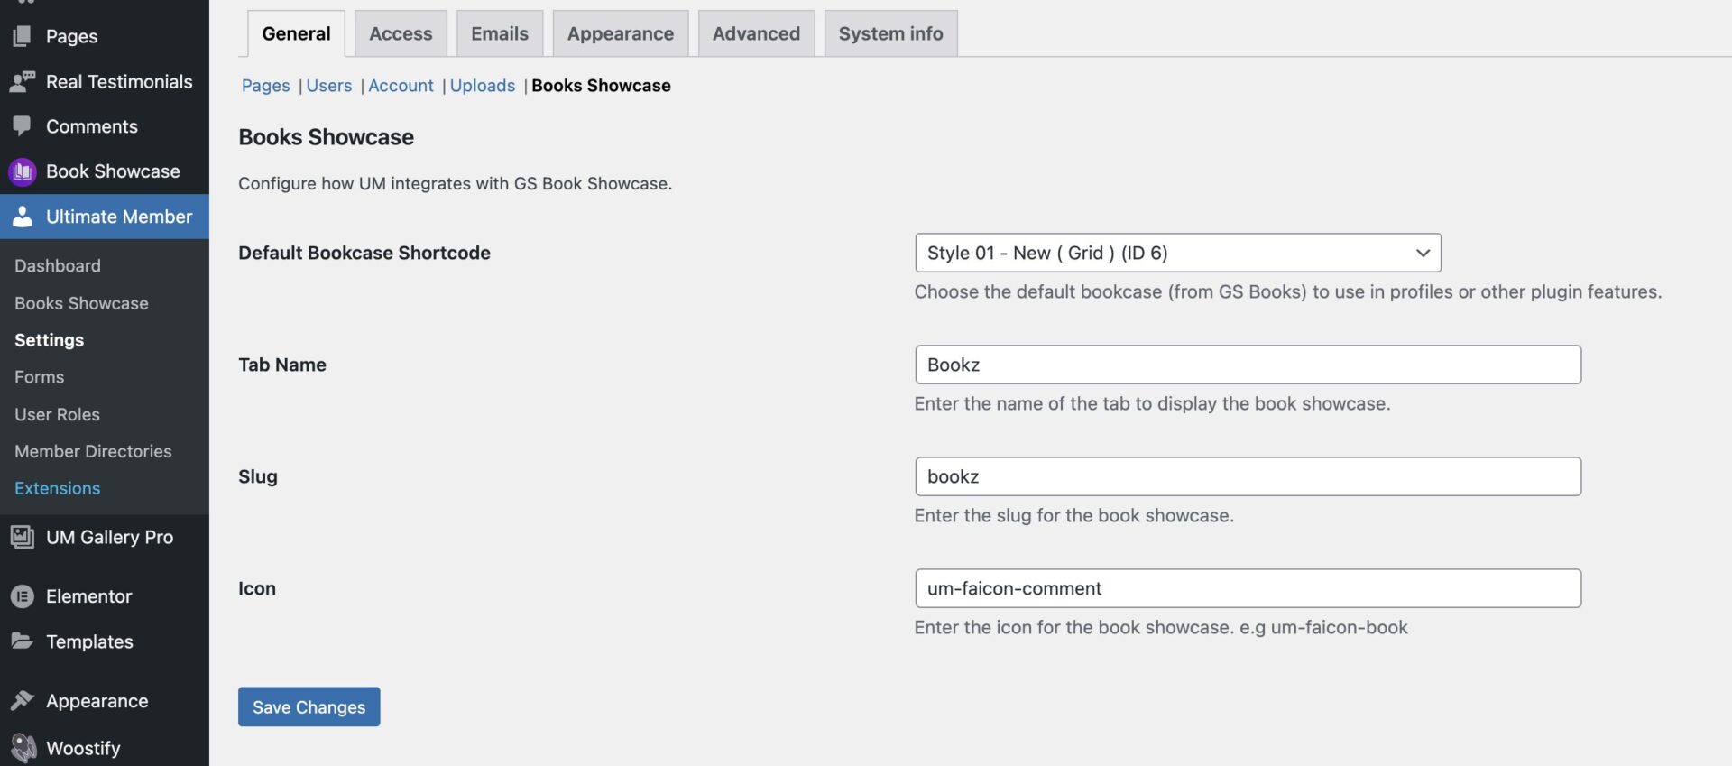This screenshot has width=1732, height=766.
Task: Click 'Enter the icon for' hint text
Action: (1160, 627)
